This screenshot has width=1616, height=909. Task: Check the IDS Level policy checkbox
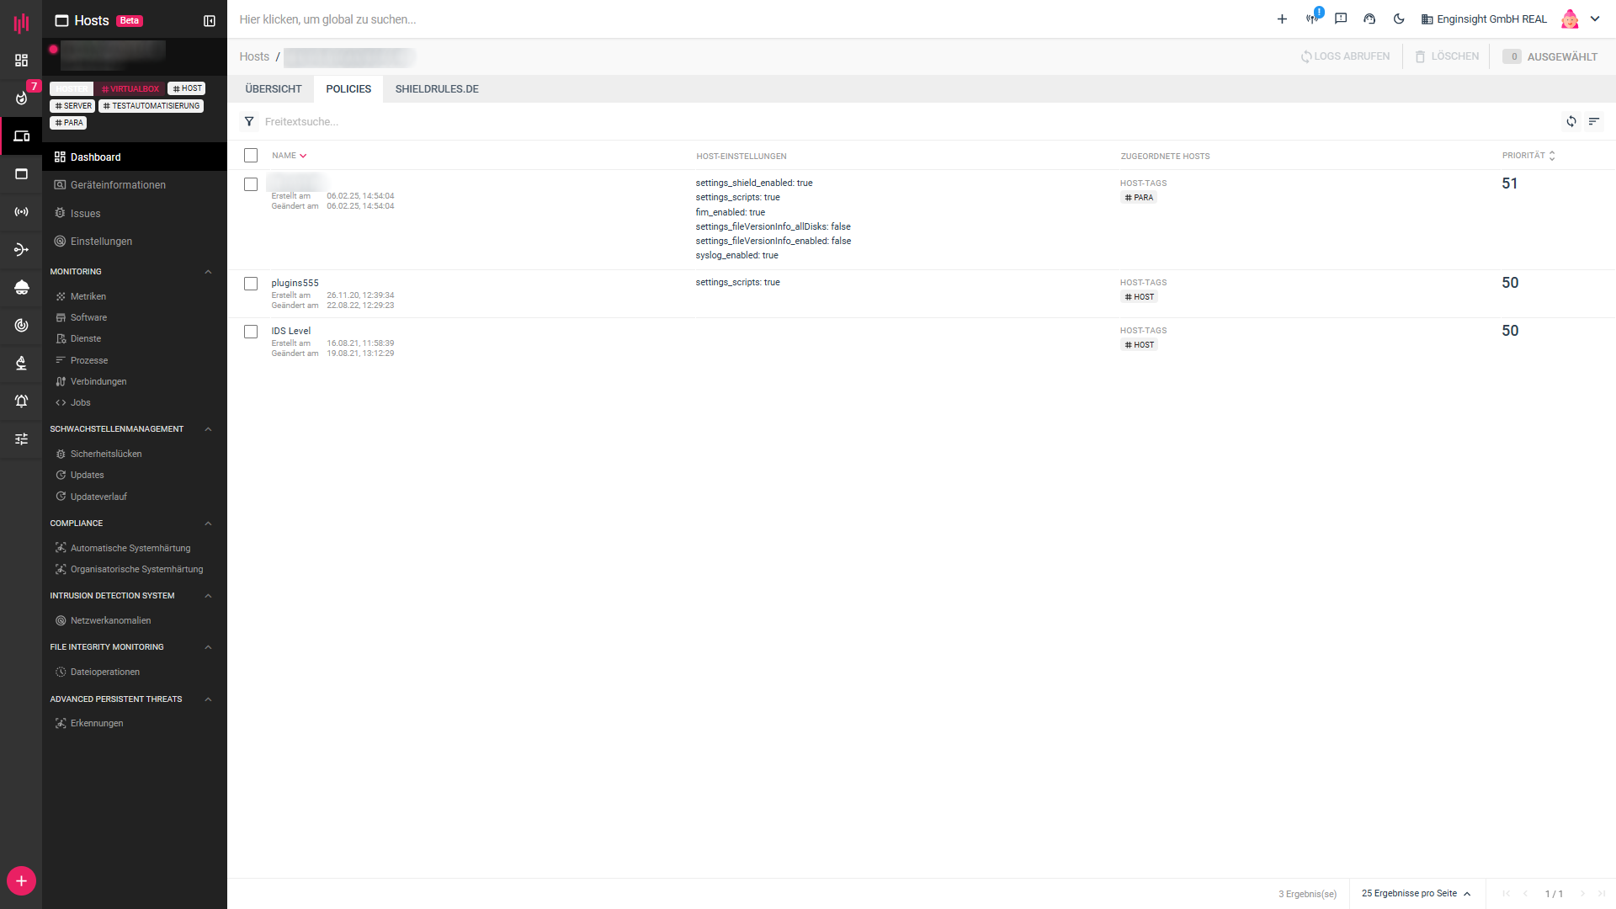coord(251,332)
